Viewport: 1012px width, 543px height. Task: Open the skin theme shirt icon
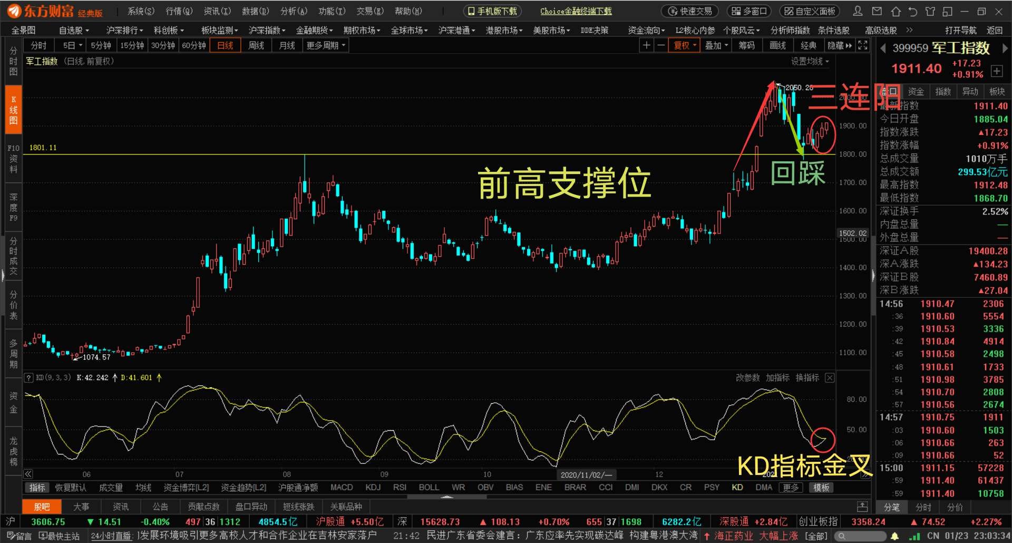click(x=930, y=11)
